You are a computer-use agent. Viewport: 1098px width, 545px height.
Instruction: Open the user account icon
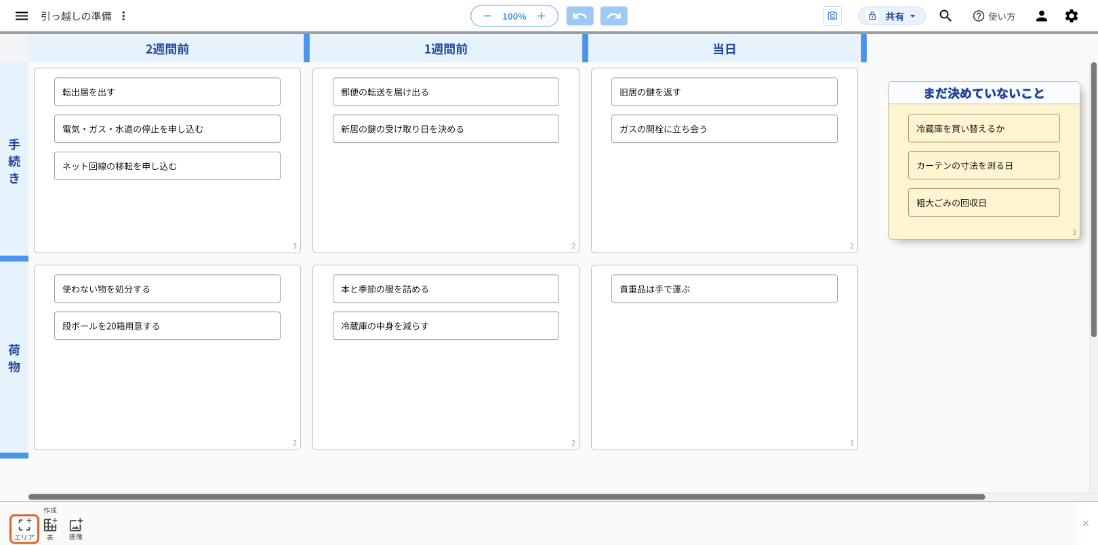pyautogui.click(x=1042, y=16)
